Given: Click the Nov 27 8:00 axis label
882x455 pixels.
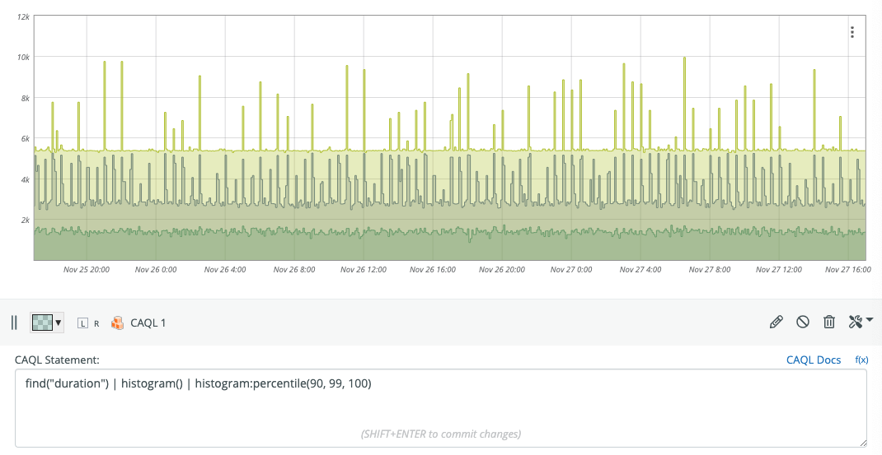Looking at the screenshot, I should 710,270.
